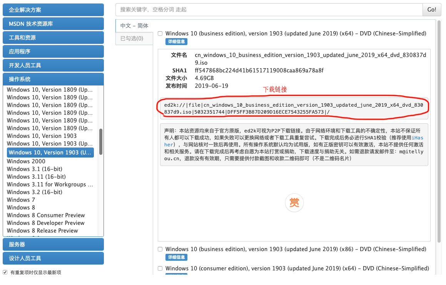Viewport: 446px width, 285px height.
Task: Expand the 应用程序 section
Action: coord(53,52)
